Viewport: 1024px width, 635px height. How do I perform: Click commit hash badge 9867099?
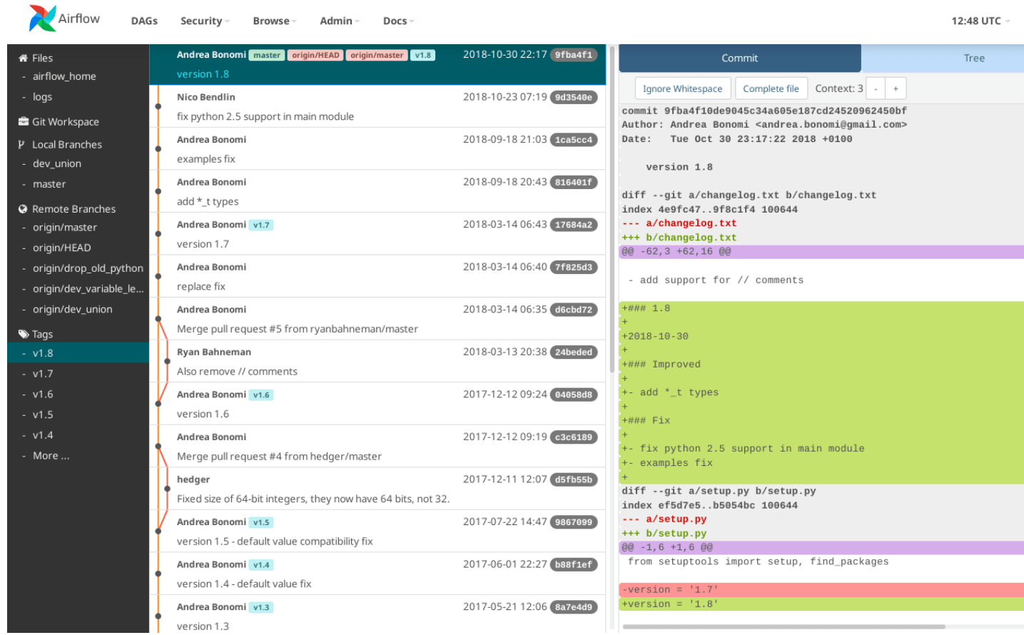pyautogui.click(x=574, y=522)
